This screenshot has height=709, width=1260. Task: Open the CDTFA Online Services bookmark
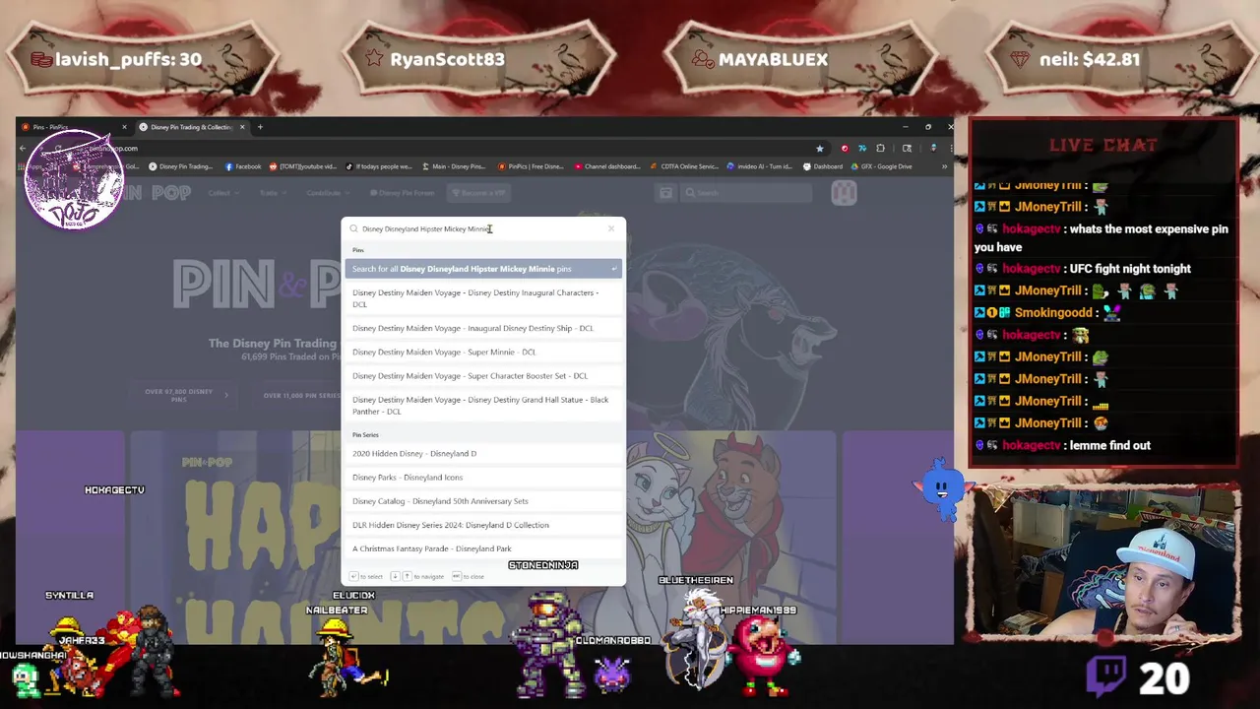pos(683,166)
